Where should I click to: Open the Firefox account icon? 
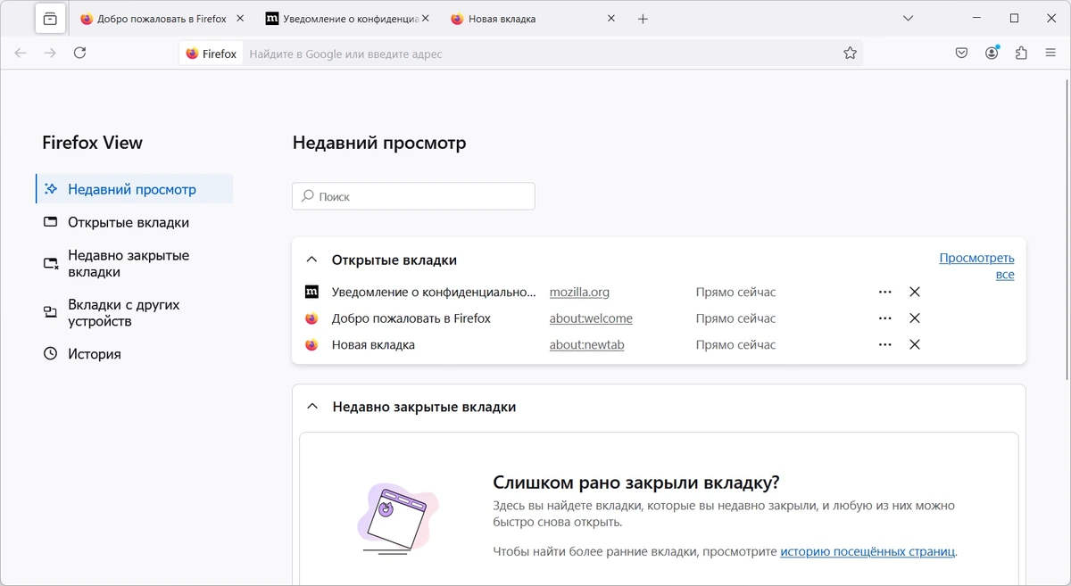click(992, 54)
